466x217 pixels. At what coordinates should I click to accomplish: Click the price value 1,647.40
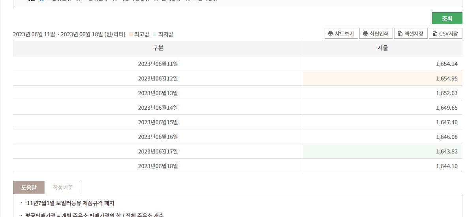click(447, 122)
